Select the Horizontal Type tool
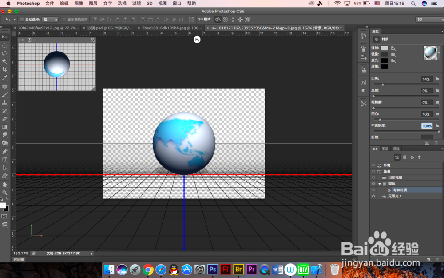The width and height of the screenshot is (444, 278). tap(4, 159)
